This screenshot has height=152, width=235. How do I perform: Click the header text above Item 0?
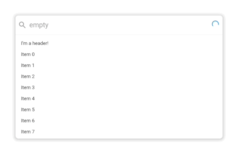(34, 43)
